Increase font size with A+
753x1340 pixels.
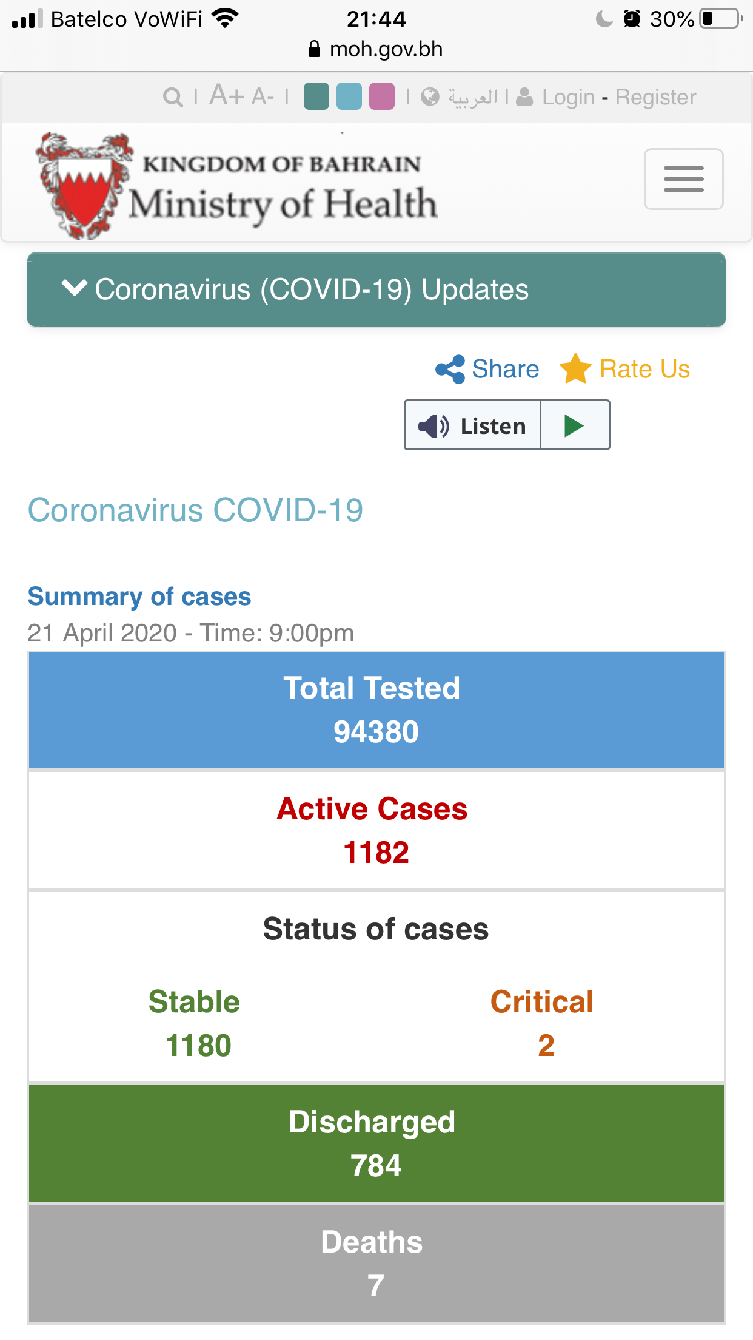pos(227,96)
